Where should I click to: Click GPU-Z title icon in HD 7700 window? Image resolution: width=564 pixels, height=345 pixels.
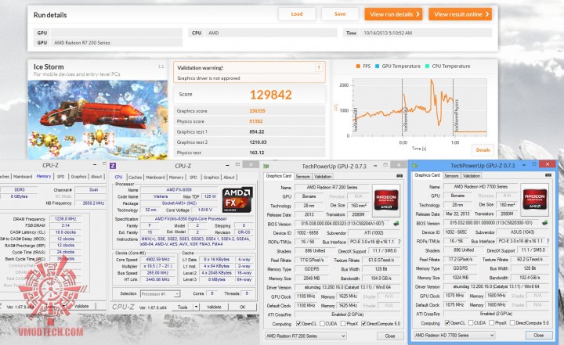coord(414,166)
